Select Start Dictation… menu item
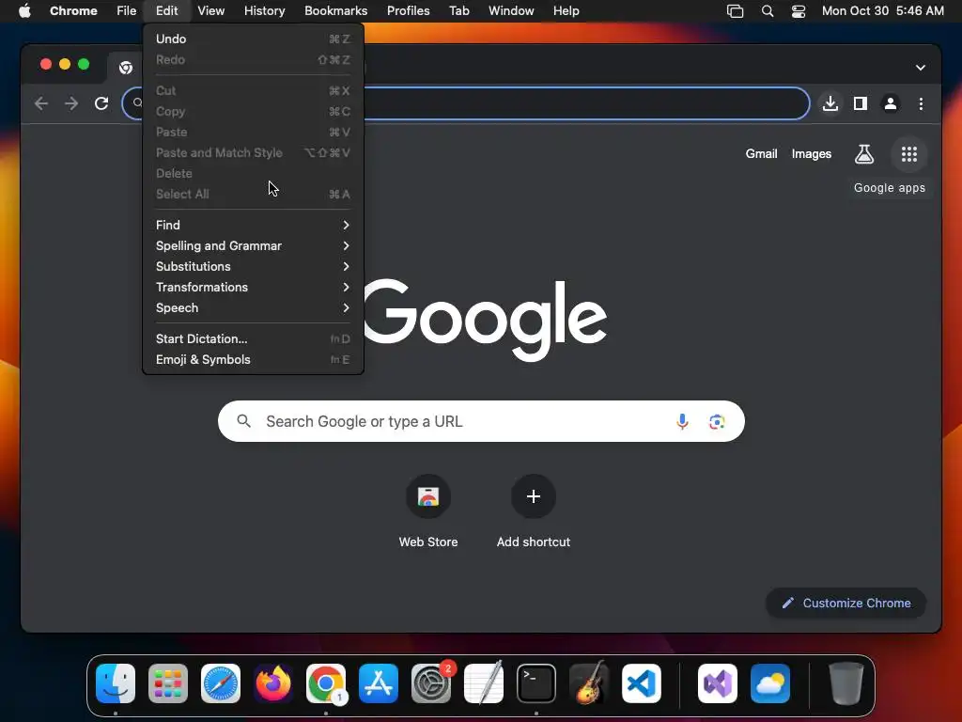The image size is (962, 722). (252, 338)
